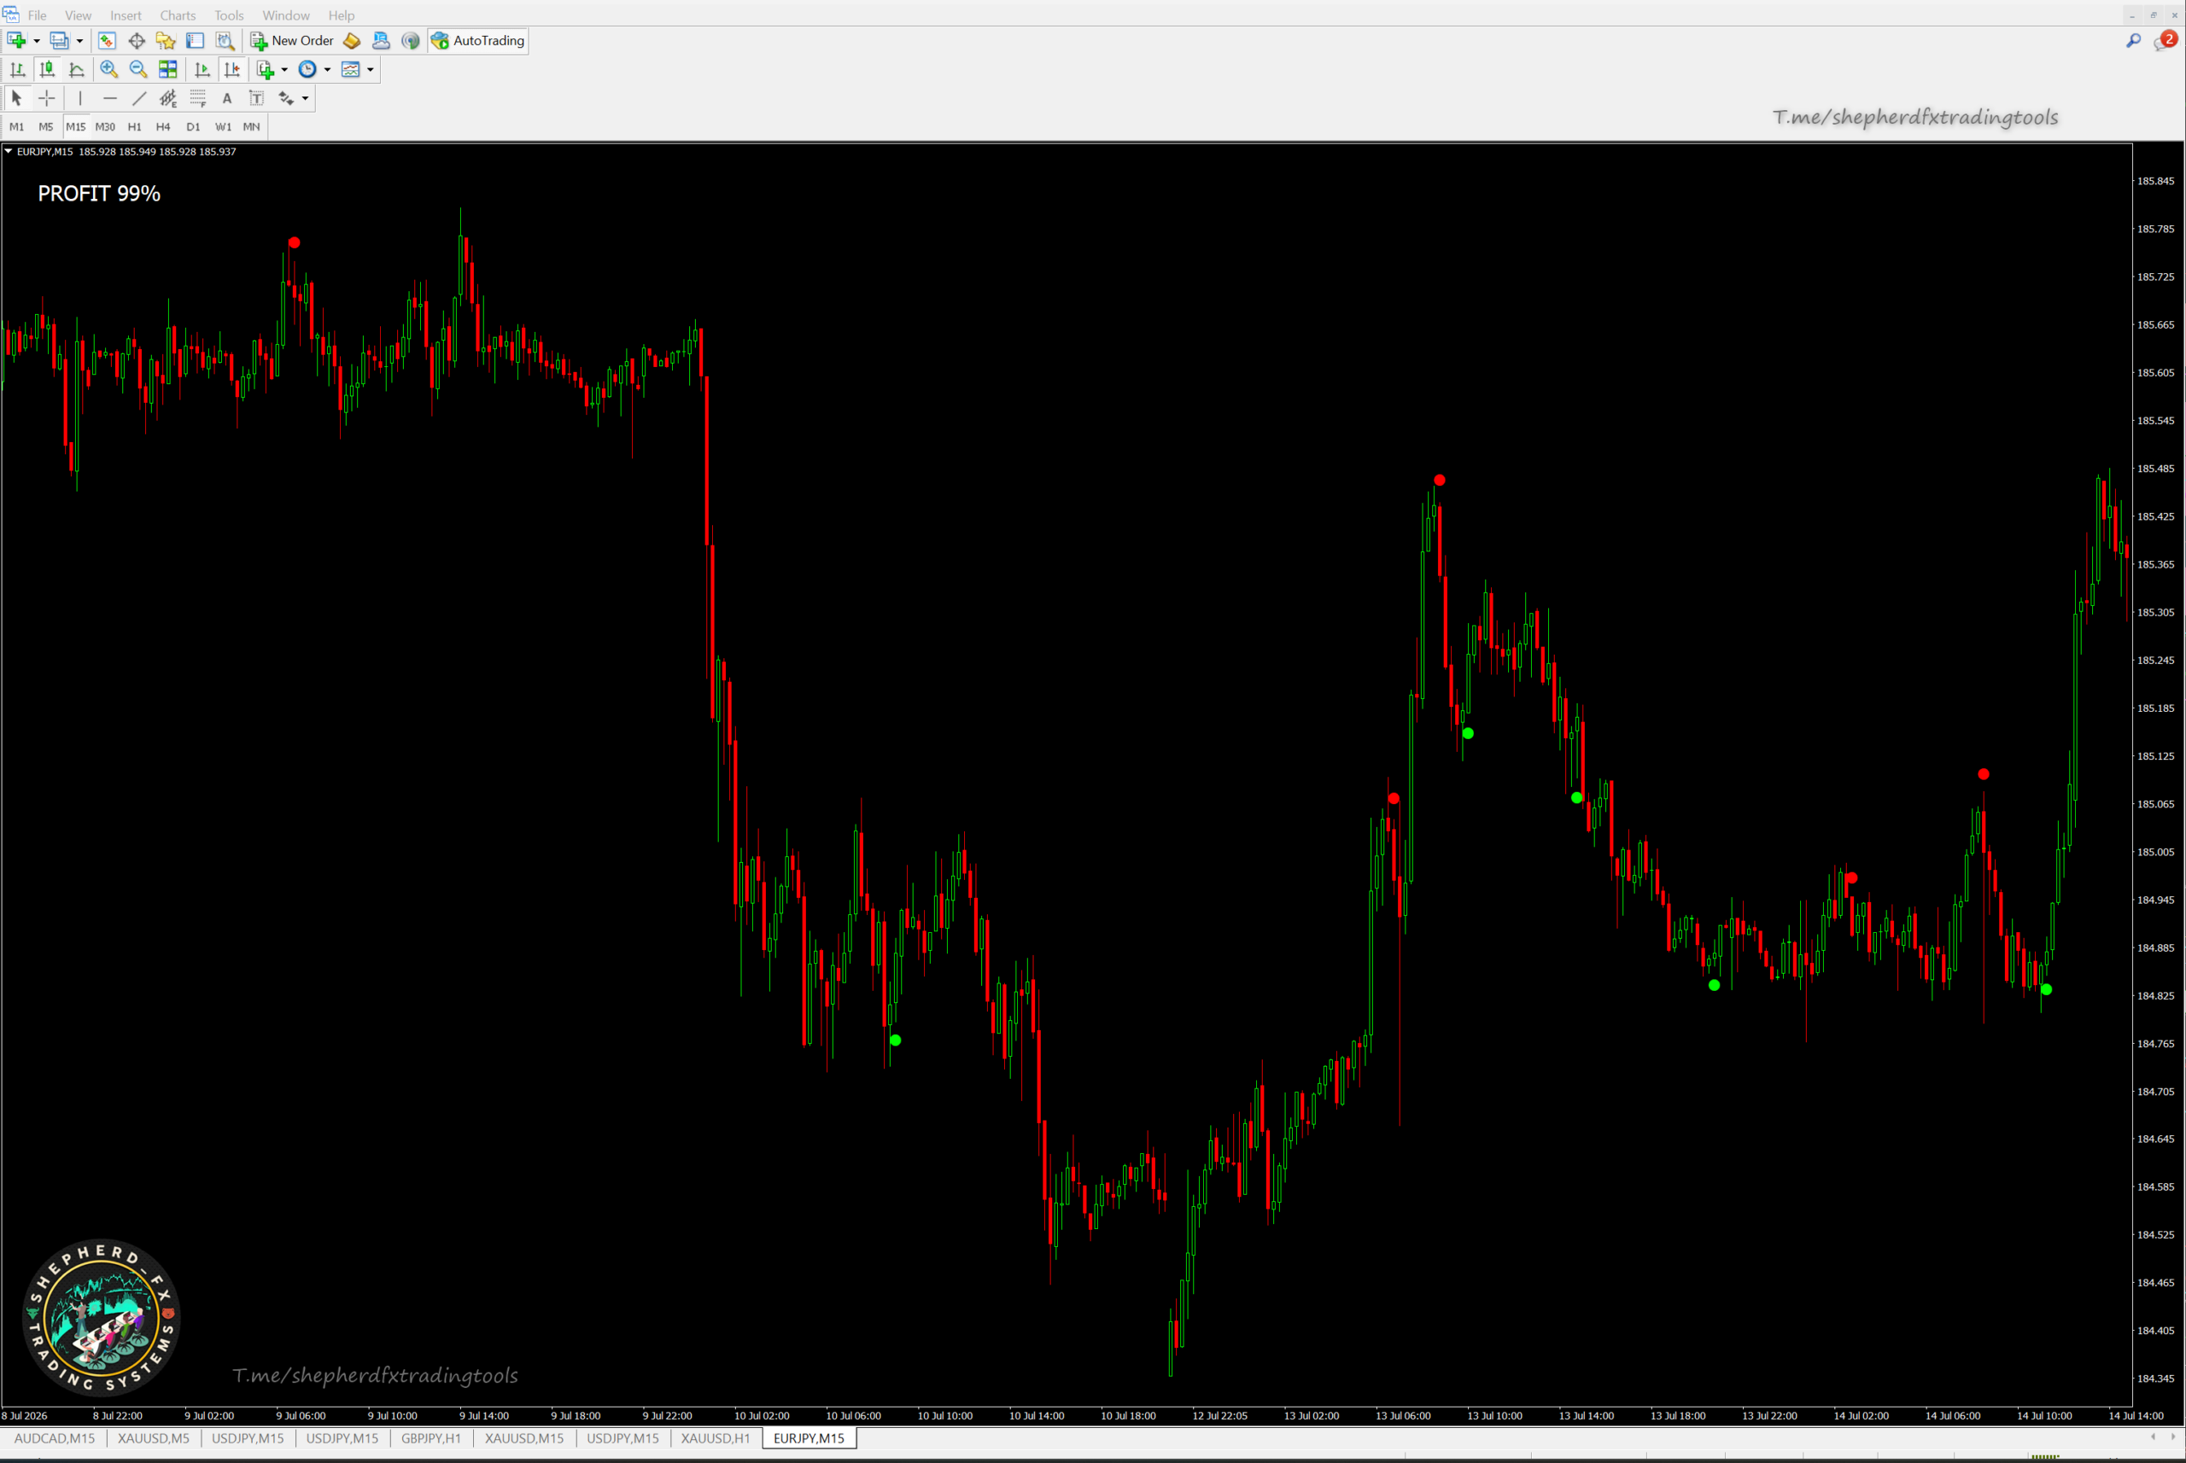Viewport: 2186px width, 1463px height.
Task: Show the Terminal panel icon
Action: click(x=195, y=40)
